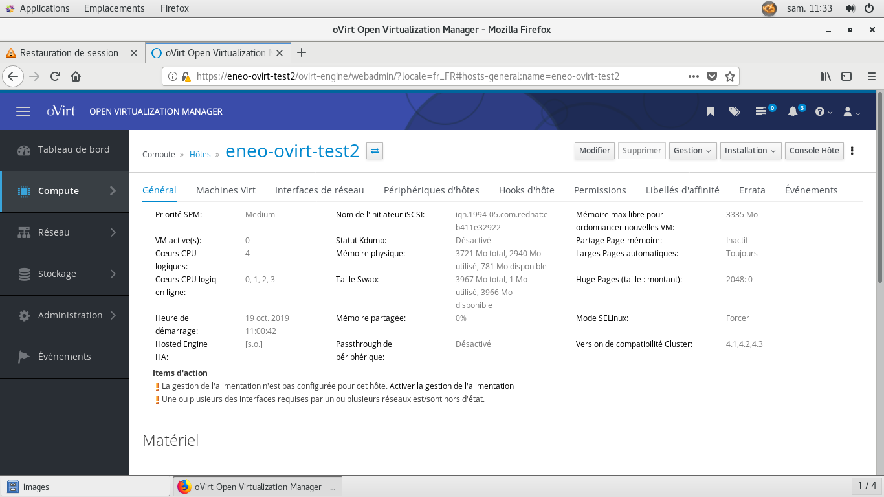
Task: Switch to the Interfaces de réseau tab
Action: click(319, 190)
